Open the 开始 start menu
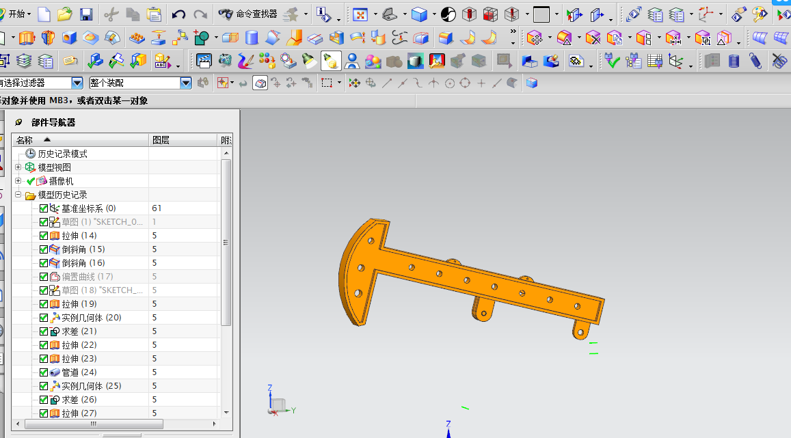Screen dimensions: 791x438 tap(16, 14)
